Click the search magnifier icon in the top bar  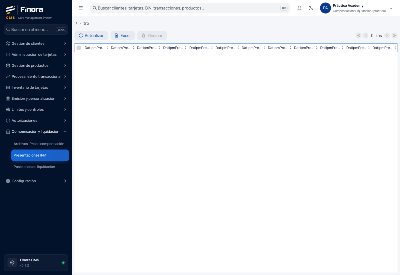click(95, 8)
